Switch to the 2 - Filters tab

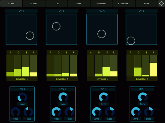point(34,3)
